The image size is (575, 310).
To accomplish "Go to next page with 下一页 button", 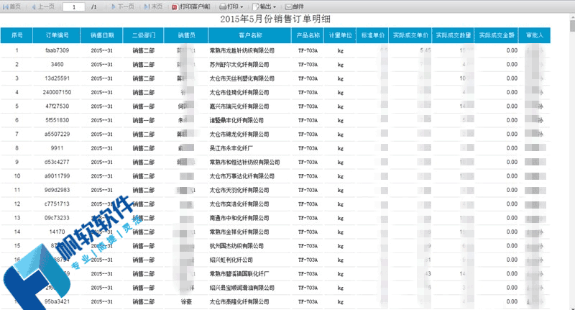I will [123, 6].
